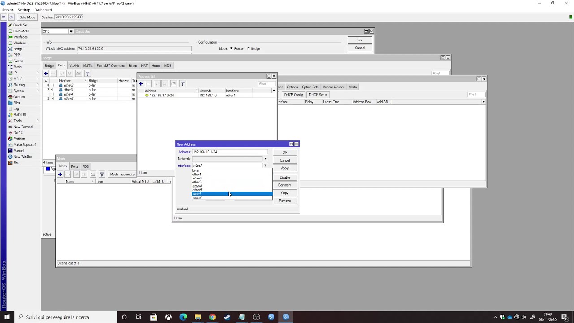The image size is (574, 323).
Task: Click the Redo arrow in toolbar
Action: (x=11, y=17)
